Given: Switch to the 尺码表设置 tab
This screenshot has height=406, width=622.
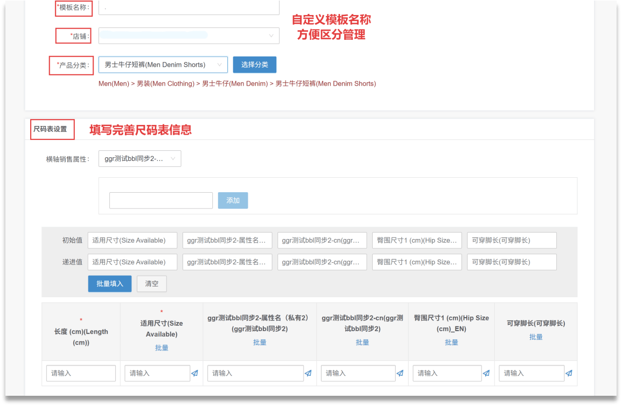Looking at the screenshot, I should pyautogui.click(x=52, y=129).
